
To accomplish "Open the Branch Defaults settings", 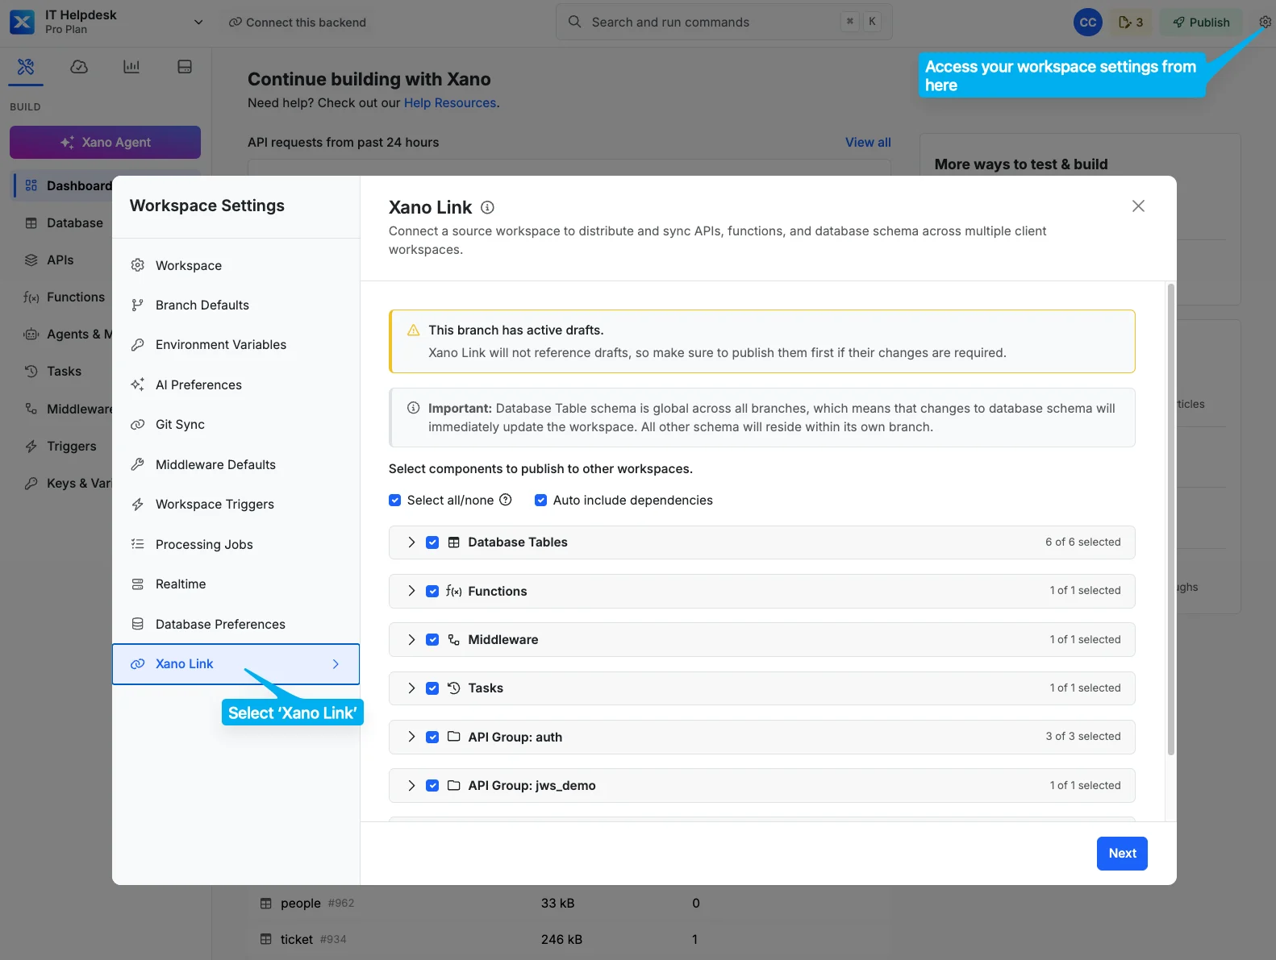I will coord(236,305).
